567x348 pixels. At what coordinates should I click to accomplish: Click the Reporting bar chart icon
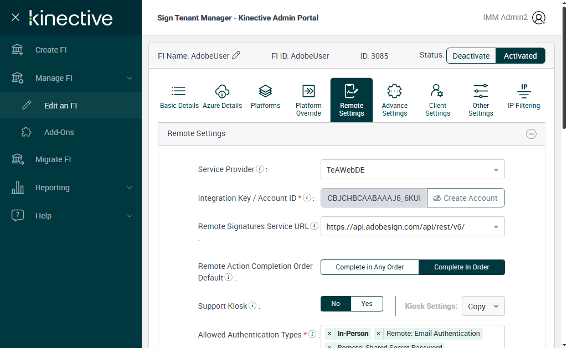click(x=17, y=187)
